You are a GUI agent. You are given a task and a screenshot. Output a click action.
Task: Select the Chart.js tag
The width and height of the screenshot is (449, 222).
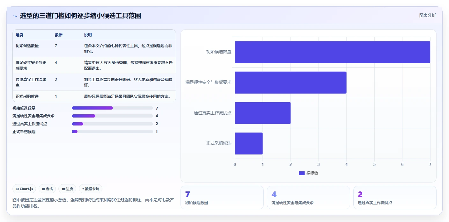coord(25,189)
